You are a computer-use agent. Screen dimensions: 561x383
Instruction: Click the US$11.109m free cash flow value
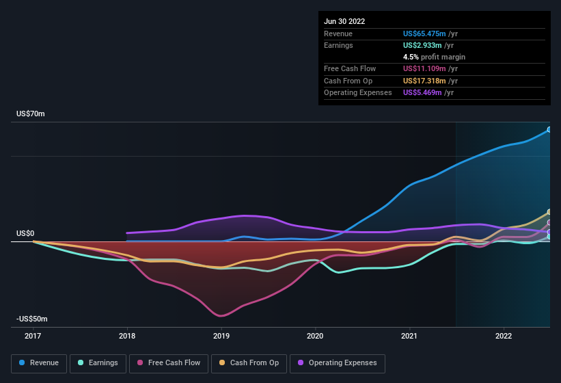[x=424, y=68]
